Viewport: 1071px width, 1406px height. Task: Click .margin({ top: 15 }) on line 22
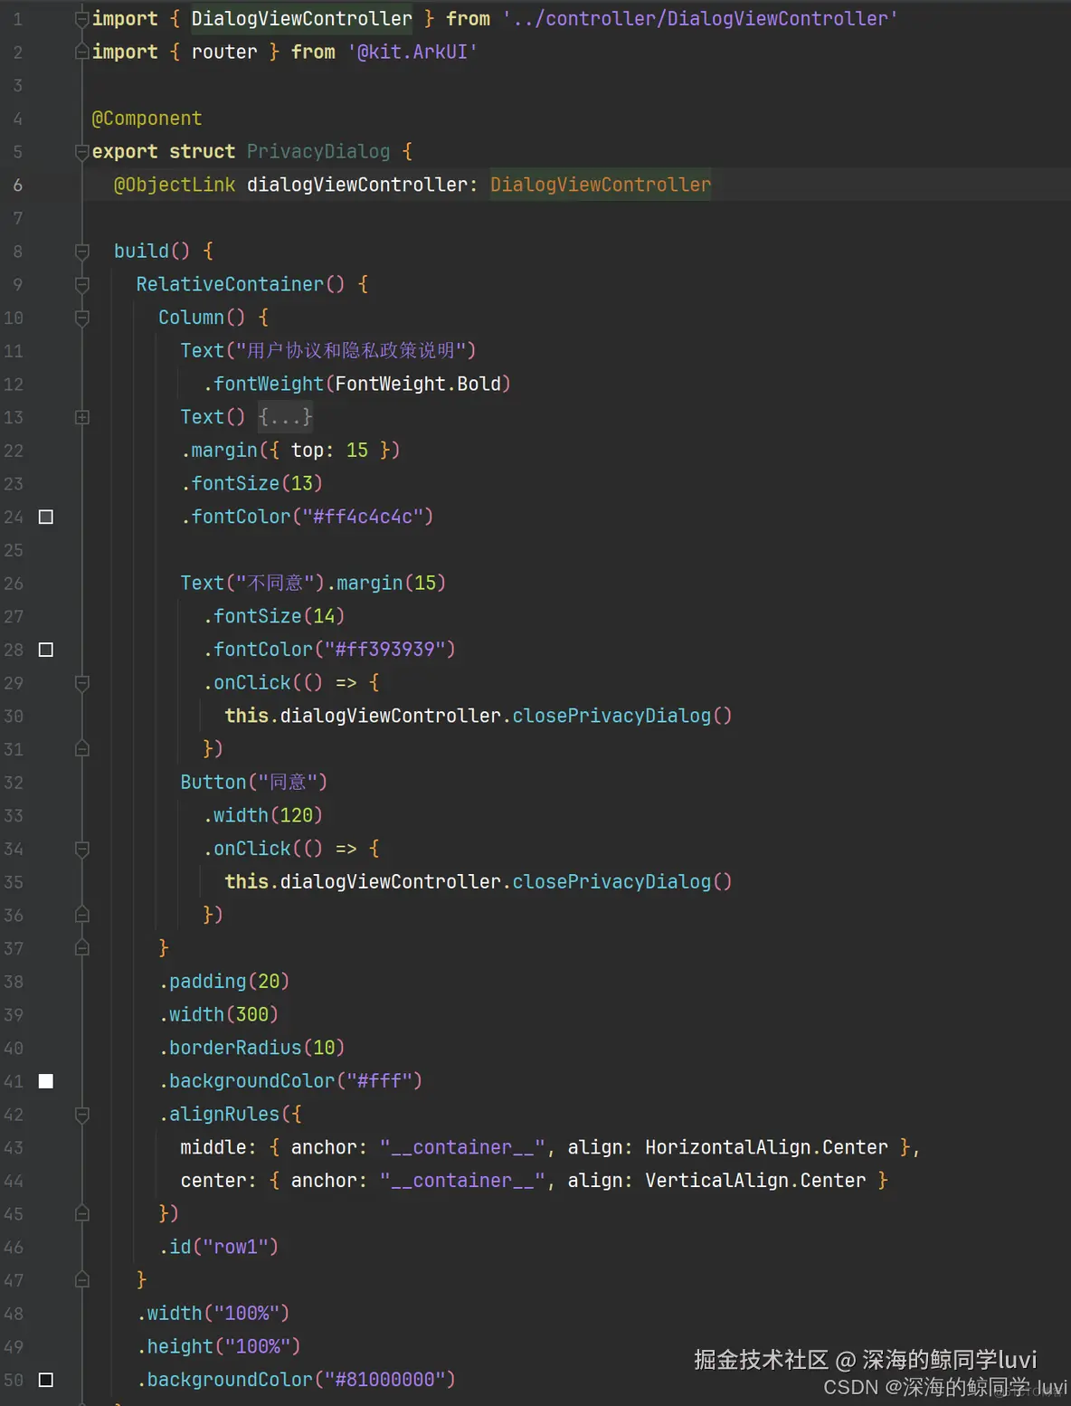[290, 451]
